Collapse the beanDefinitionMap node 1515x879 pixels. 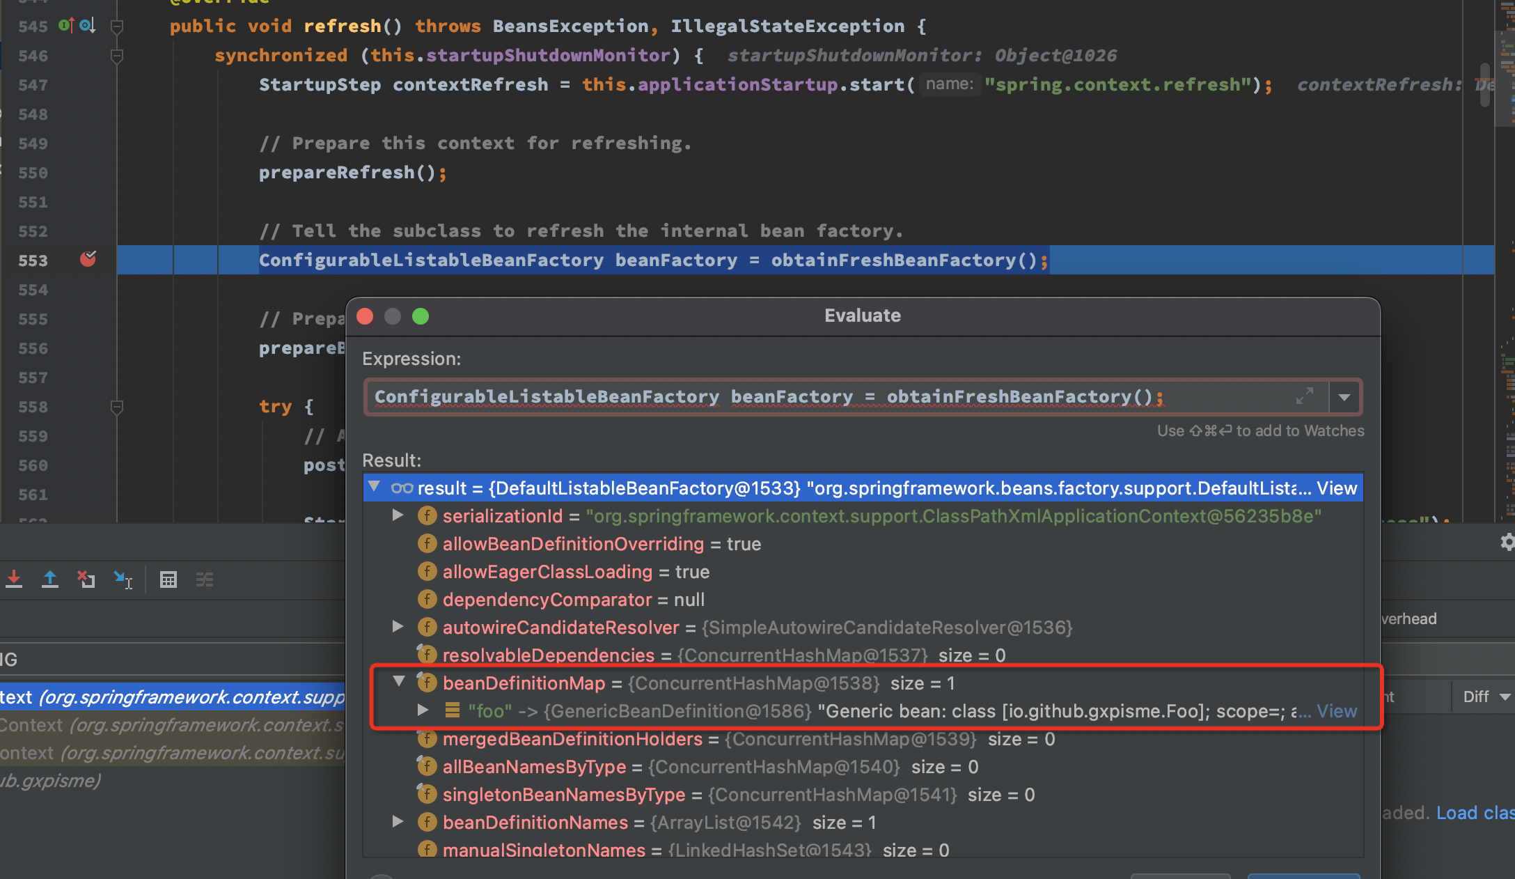pos(399,682)
